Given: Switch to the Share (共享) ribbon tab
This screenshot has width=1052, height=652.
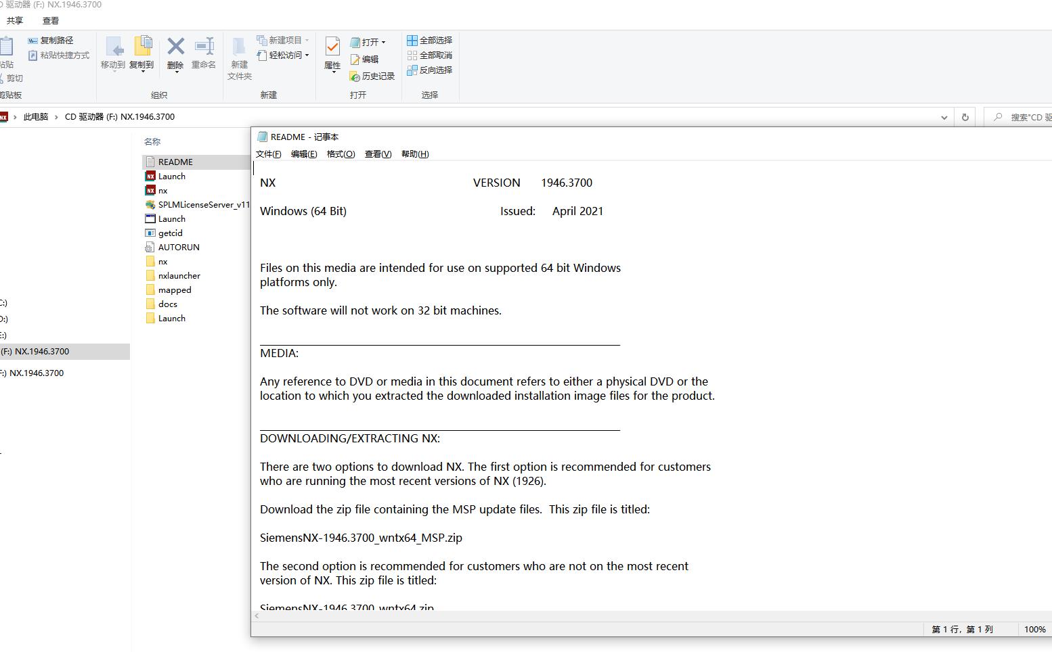Looking at the screenshot, I should (15, 21).
